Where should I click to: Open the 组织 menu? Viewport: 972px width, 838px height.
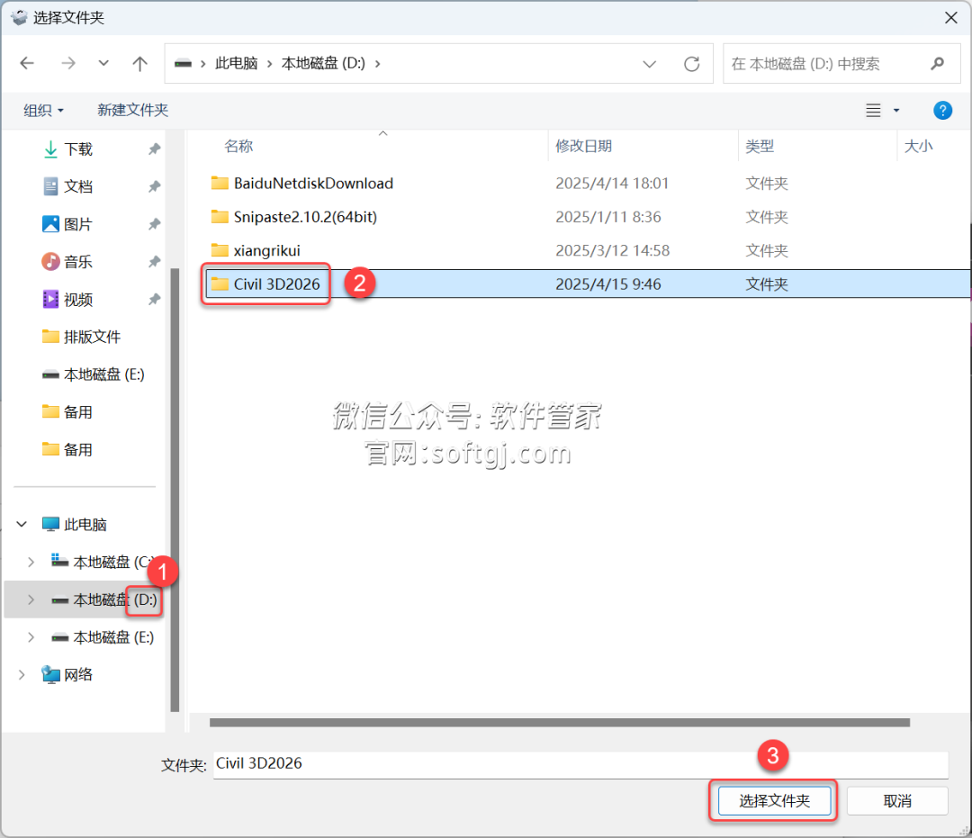[43, 111]
